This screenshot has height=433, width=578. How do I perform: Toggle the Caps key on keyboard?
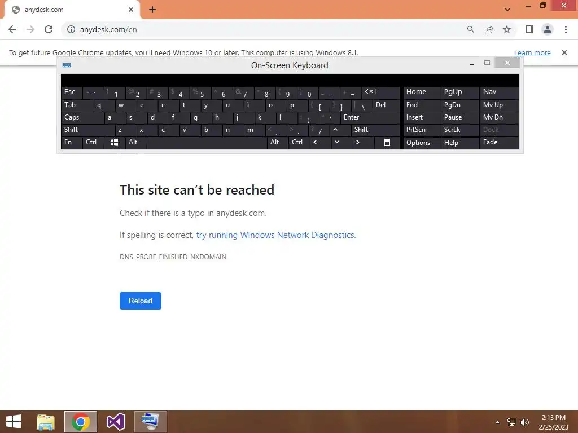(83, 117)
